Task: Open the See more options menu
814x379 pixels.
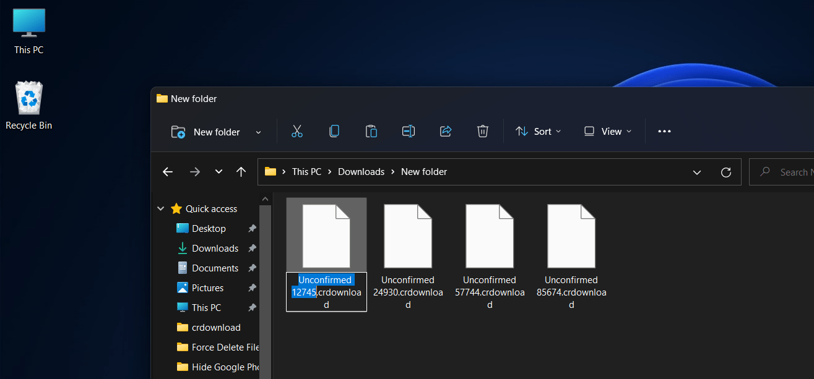Action: coord(664,131)
